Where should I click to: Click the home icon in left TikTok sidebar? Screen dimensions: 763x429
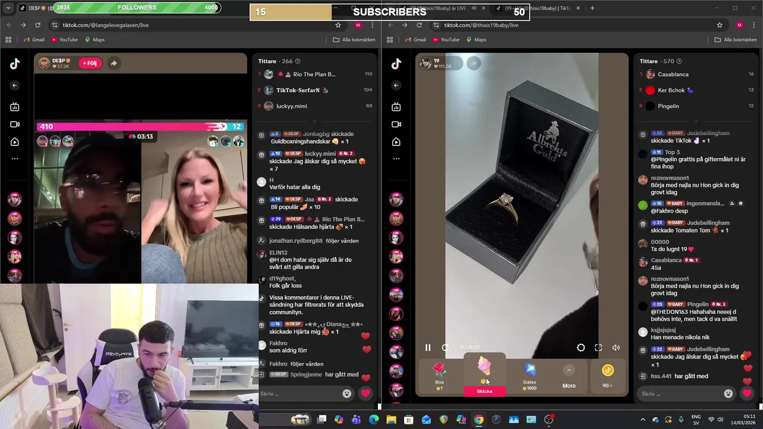(x=15, y=142)
